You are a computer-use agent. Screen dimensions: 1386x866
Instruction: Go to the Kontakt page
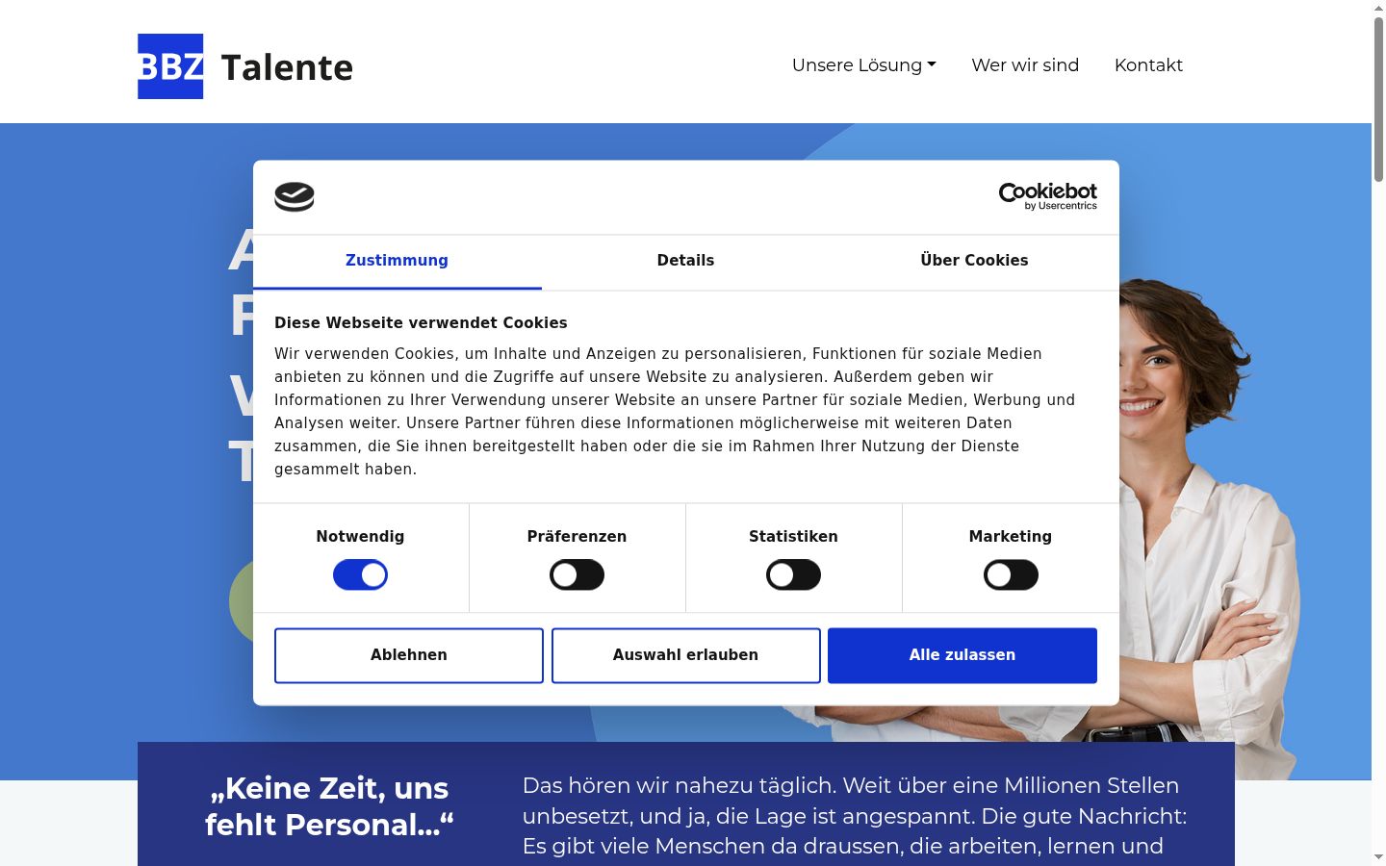tap(1148, 65)
